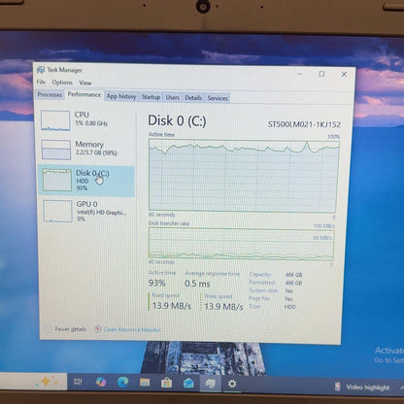Close the Task Manager window
The image size is (404, 404).
coord(344,75)
